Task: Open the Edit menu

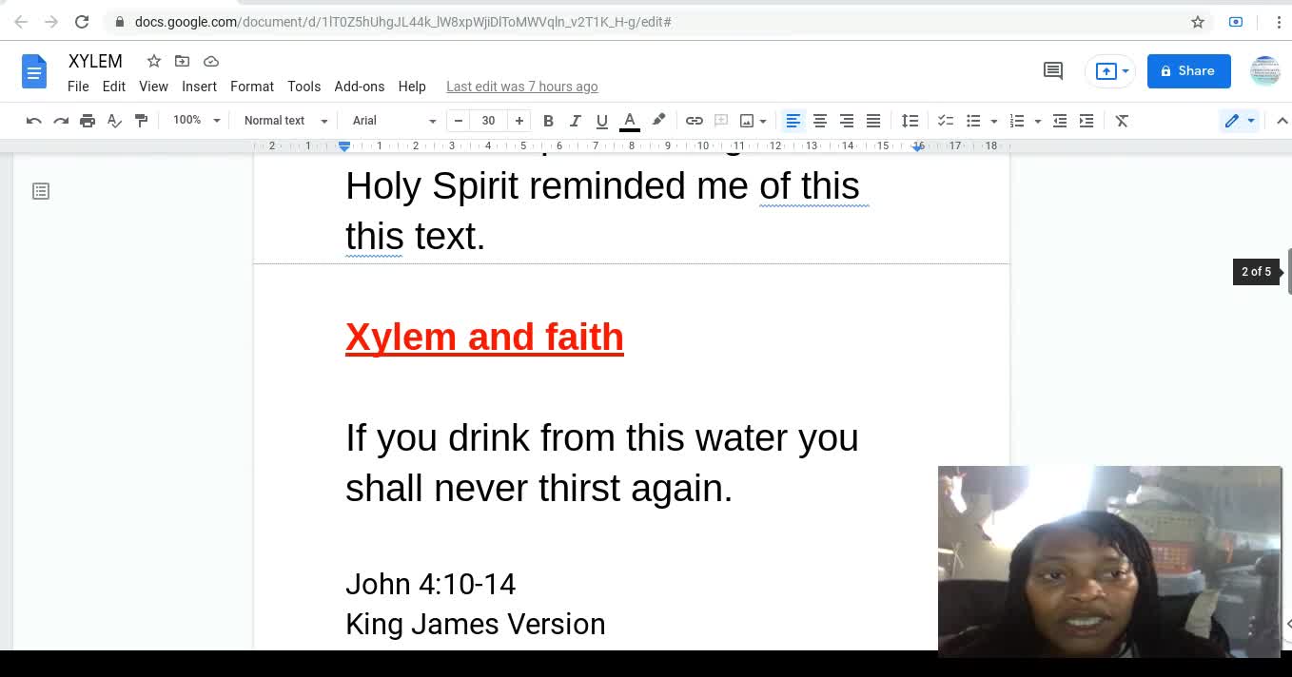Action: 114,87
